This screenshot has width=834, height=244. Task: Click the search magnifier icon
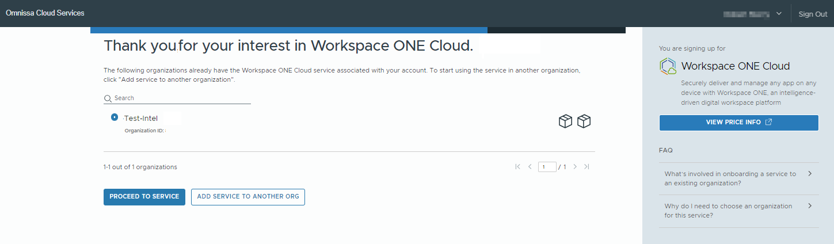click(x=108, y=98)
